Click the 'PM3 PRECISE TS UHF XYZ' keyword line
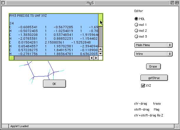 coord(28,16)
